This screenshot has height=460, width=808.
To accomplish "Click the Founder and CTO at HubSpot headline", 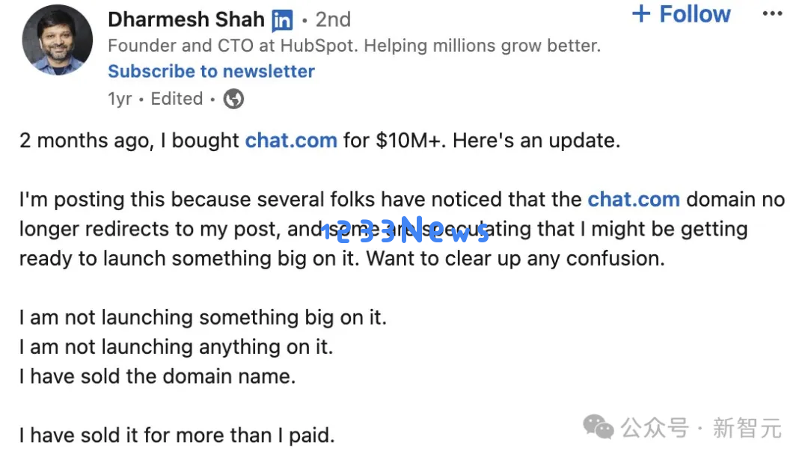I will (354, 46).
